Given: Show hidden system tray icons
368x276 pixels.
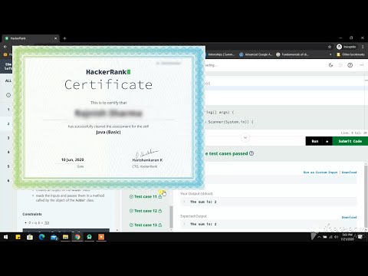Looking at the screenshot, I should pos(319,237).
